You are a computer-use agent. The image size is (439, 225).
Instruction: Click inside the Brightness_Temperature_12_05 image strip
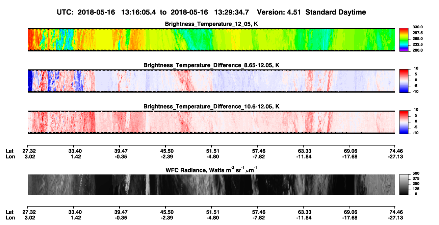[211, 39]
